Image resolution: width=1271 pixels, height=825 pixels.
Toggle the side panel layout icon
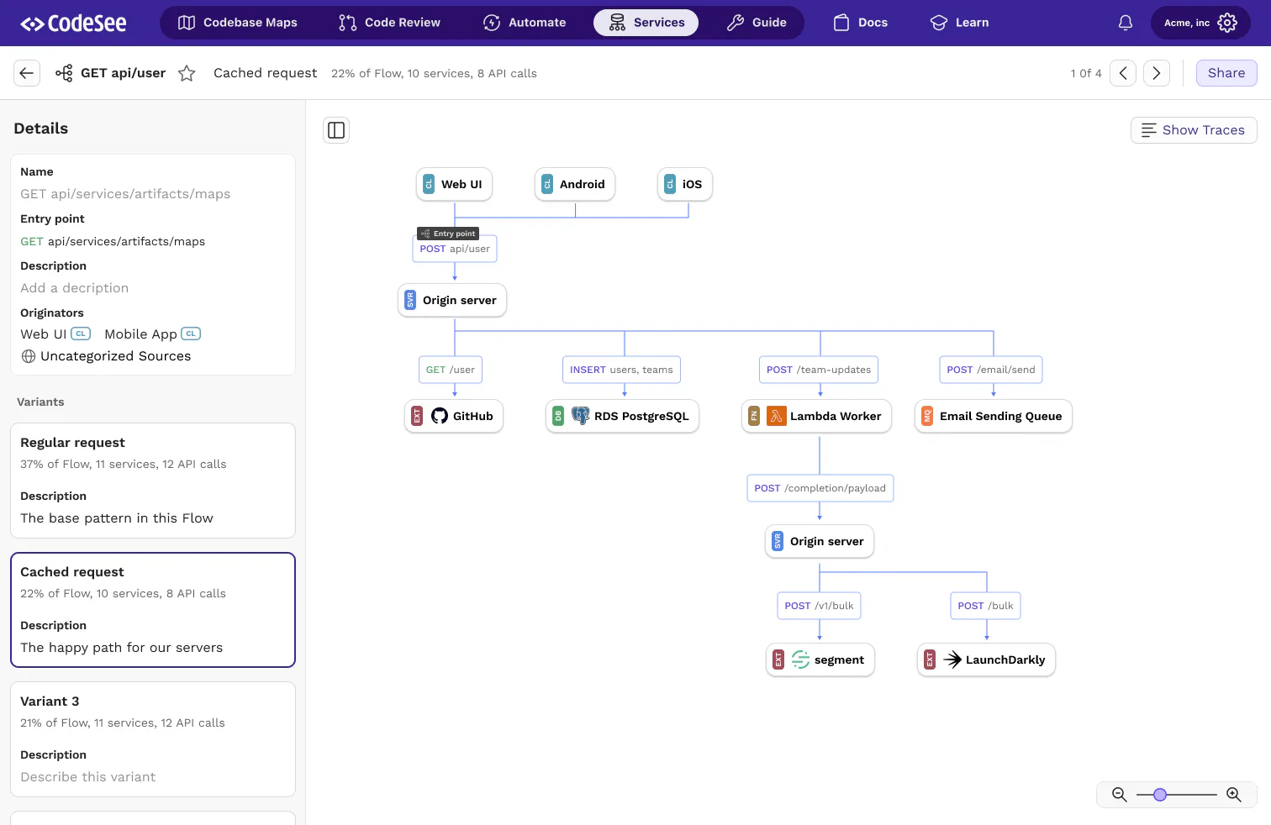pyautogui.click(x=336, y=130)
